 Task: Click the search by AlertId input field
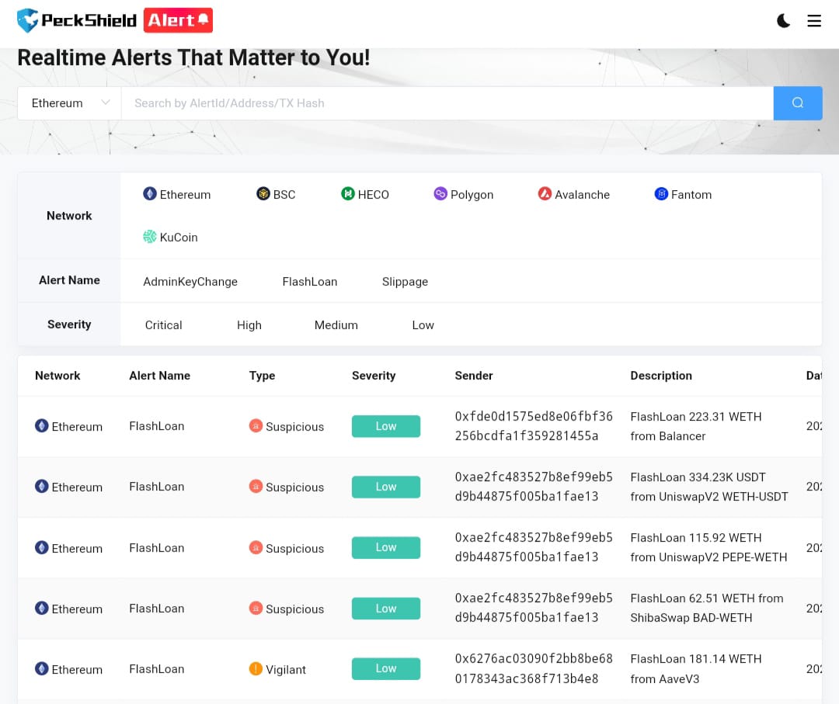pyautogui.click(x=447, y=103)
